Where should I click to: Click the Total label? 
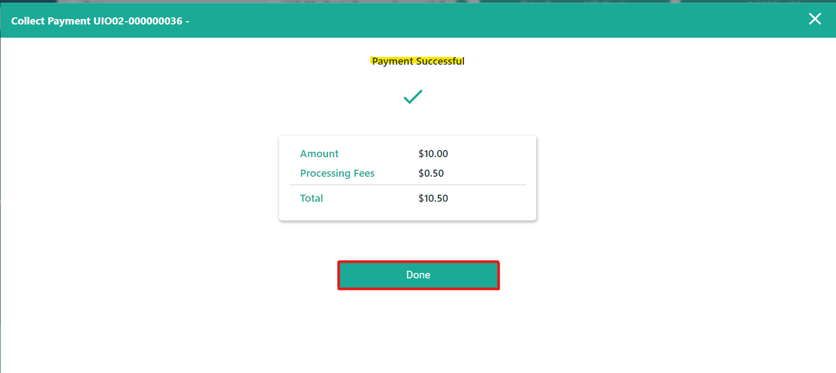(311, 198)
